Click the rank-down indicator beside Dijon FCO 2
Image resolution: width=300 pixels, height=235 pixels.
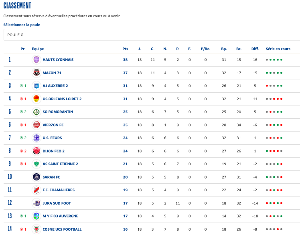(x=23, y=151)
